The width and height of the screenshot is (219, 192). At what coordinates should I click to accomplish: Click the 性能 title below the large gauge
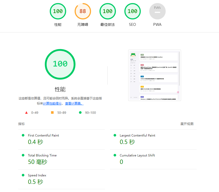click(60, 89)
